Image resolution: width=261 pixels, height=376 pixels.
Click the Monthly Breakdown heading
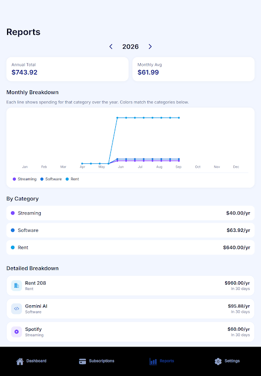click(33, 93)
